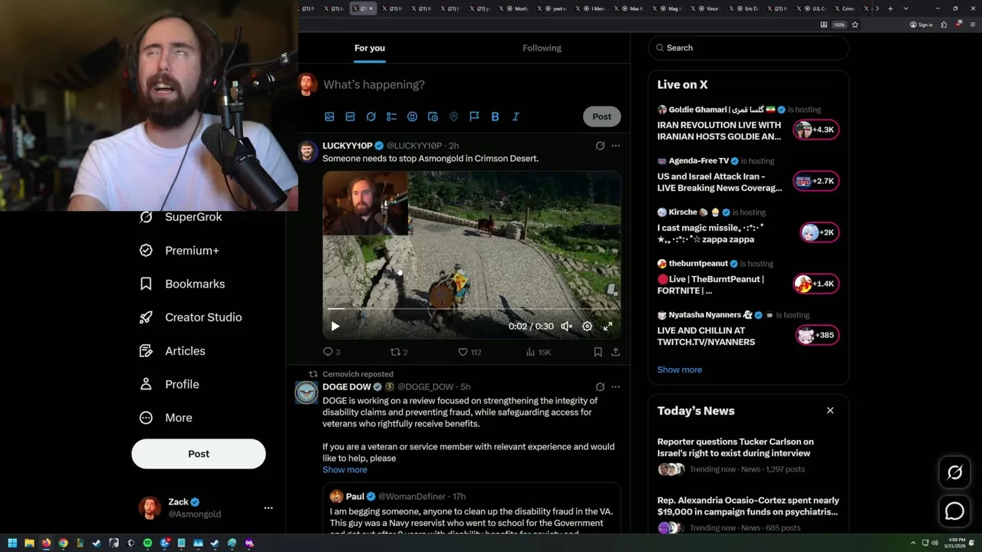Open account options dots next to Zack
The width and height of the screenshot is (982, 552).
pos(269,508)
